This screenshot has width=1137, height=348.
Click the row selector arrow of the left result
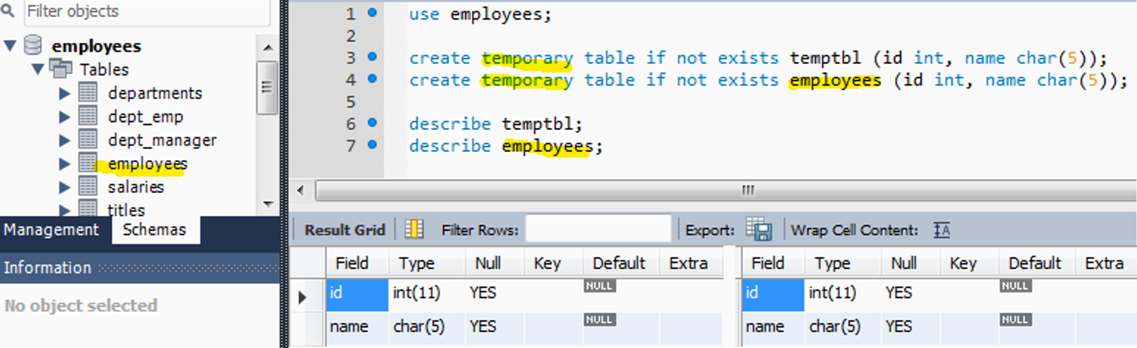(304, 296)
